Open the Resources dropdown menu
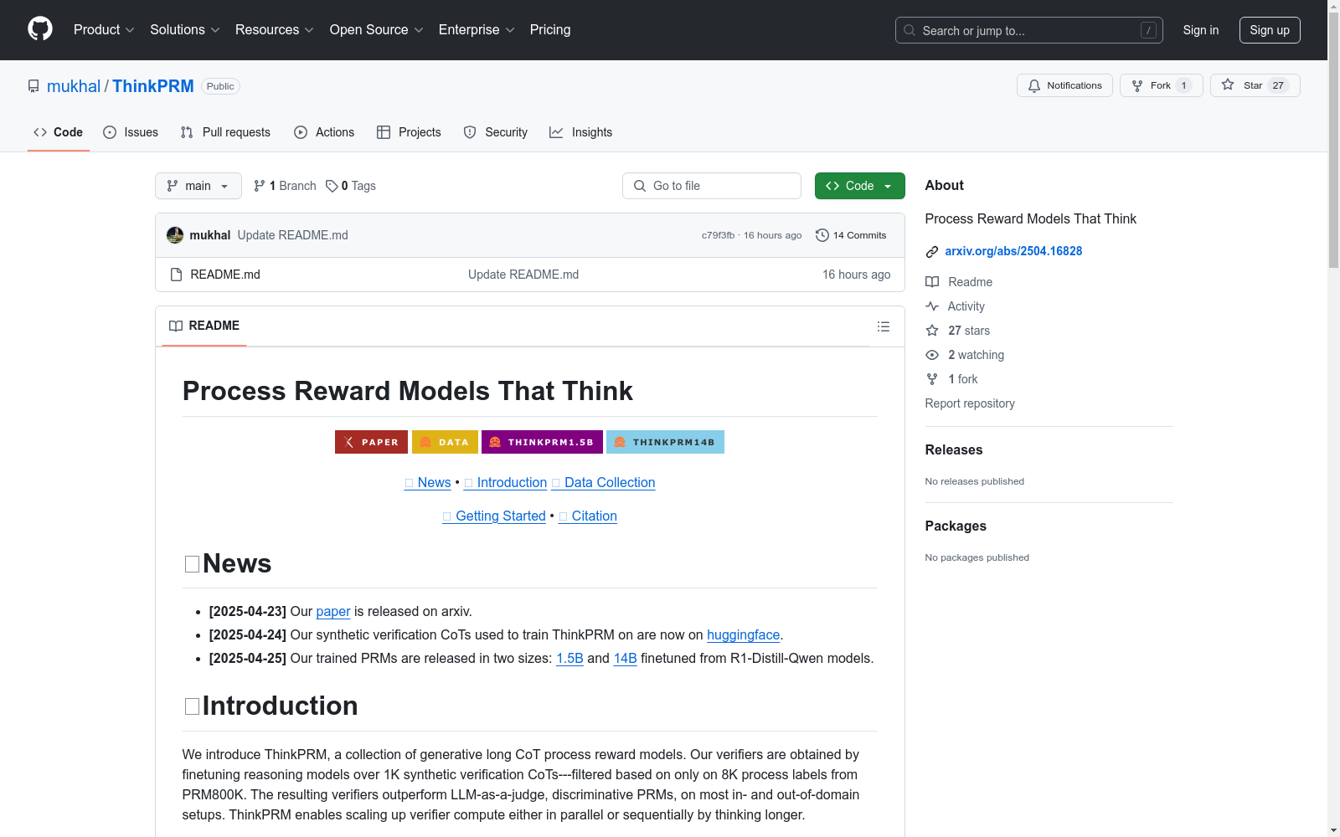The image size is (1340, 837). point(275,30)
